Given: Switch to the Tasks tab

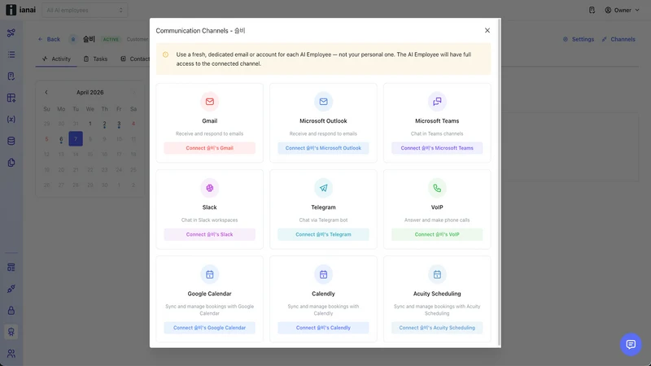Looking at the screenshot, I should [95, 59].
